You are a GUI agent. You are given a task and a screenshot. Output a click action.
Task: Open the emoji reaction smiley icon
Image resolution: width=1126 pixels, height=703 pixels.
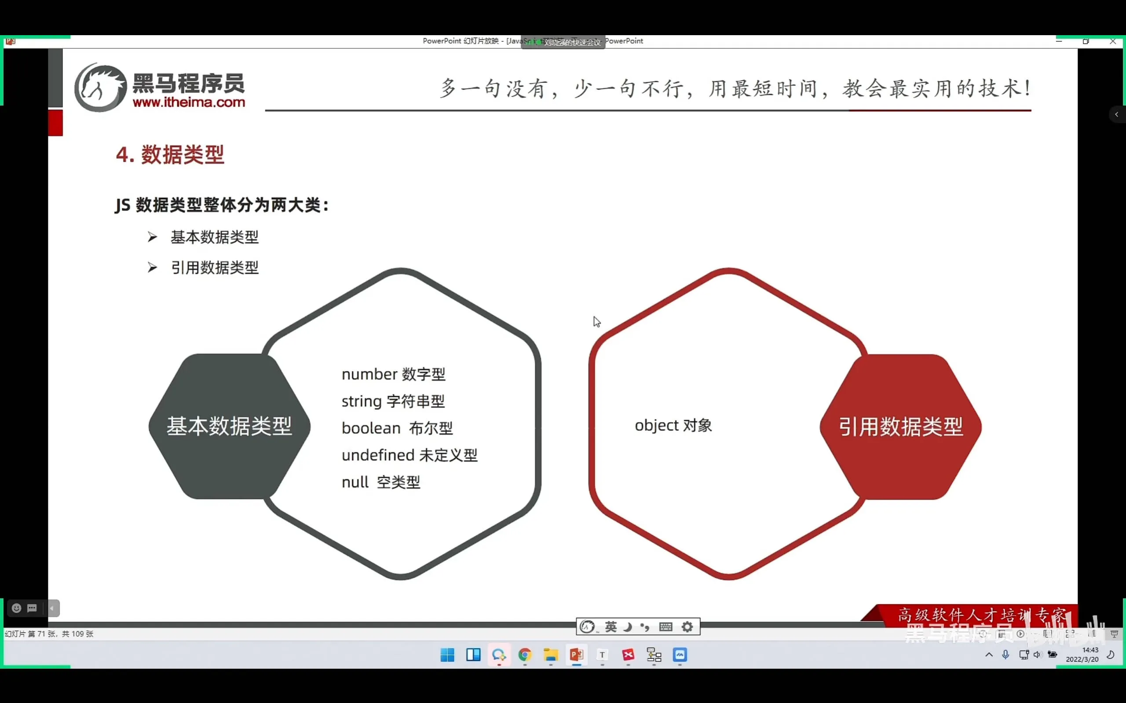[16, 608]
